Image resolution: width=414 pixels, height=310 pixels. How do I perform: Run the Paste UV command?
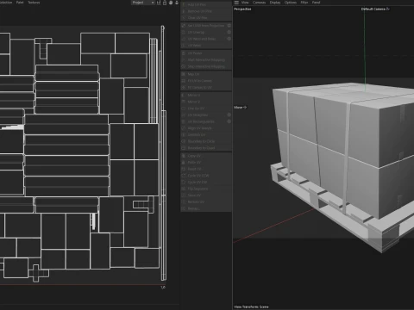206,163
